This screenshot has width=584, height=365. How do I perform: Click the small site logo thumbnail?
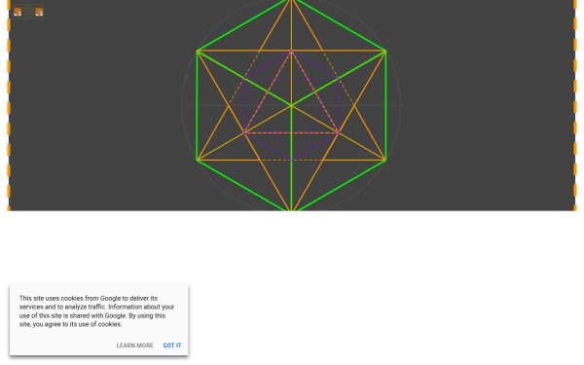tap(28, 11)
